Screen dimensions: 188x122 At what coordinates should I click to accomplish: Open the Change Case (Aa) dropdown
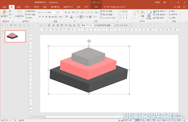61,17
